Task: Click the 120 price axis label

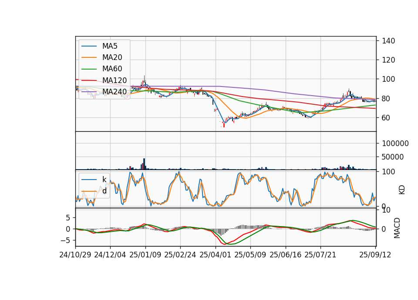Action: 388,60
